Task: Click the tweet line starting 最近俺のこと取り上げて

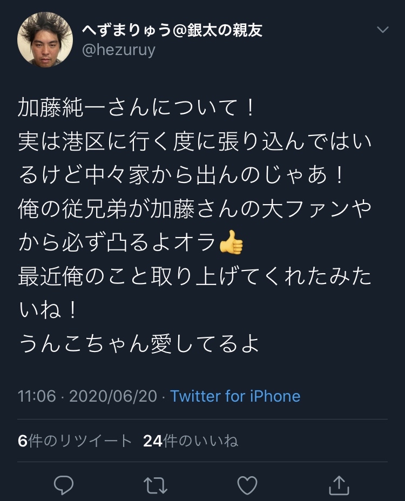Action: [194, 276]
